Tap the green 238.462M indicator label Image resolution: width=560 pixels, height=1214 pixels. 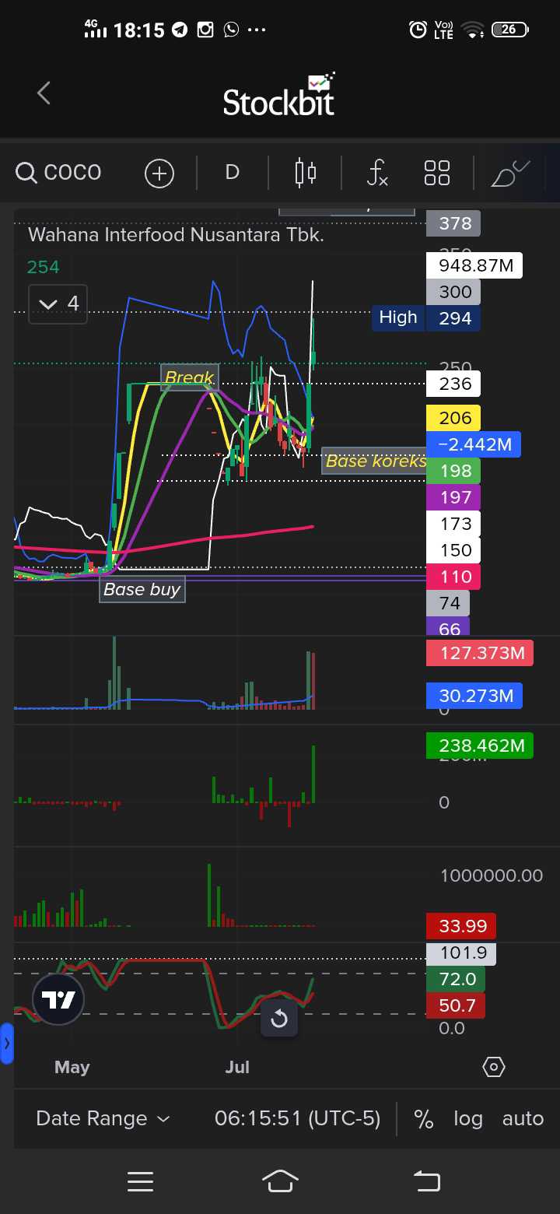[480, 746]
